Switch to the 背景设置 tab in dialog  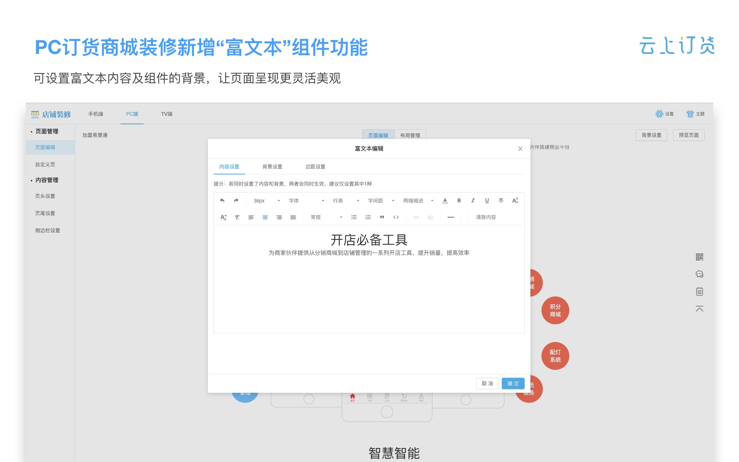tap(272, 167)
